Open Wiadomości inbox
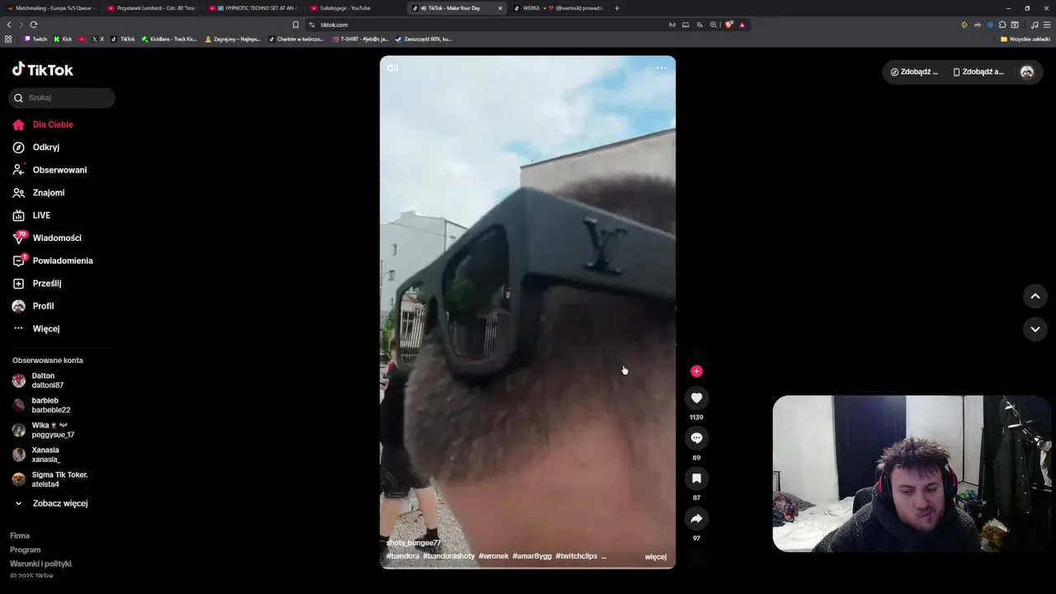1056x594 pixels. [x=57, y=238]
